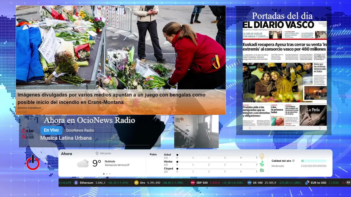
Task: Click Musica Latina Urbana program title
Action: 66,138
